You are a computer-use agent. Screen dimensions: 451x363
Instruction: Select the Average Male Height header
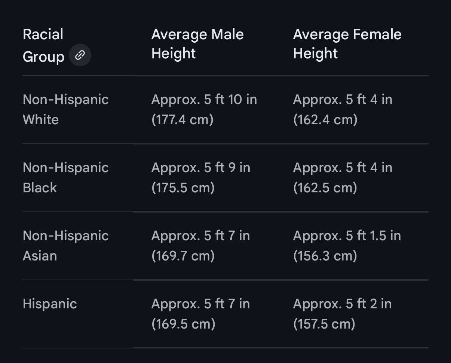click(x=197, y=44)
